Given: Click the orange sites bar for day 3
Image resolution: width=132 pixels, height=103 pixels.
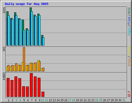Looking at the screenshot, I should coord(16,67).
